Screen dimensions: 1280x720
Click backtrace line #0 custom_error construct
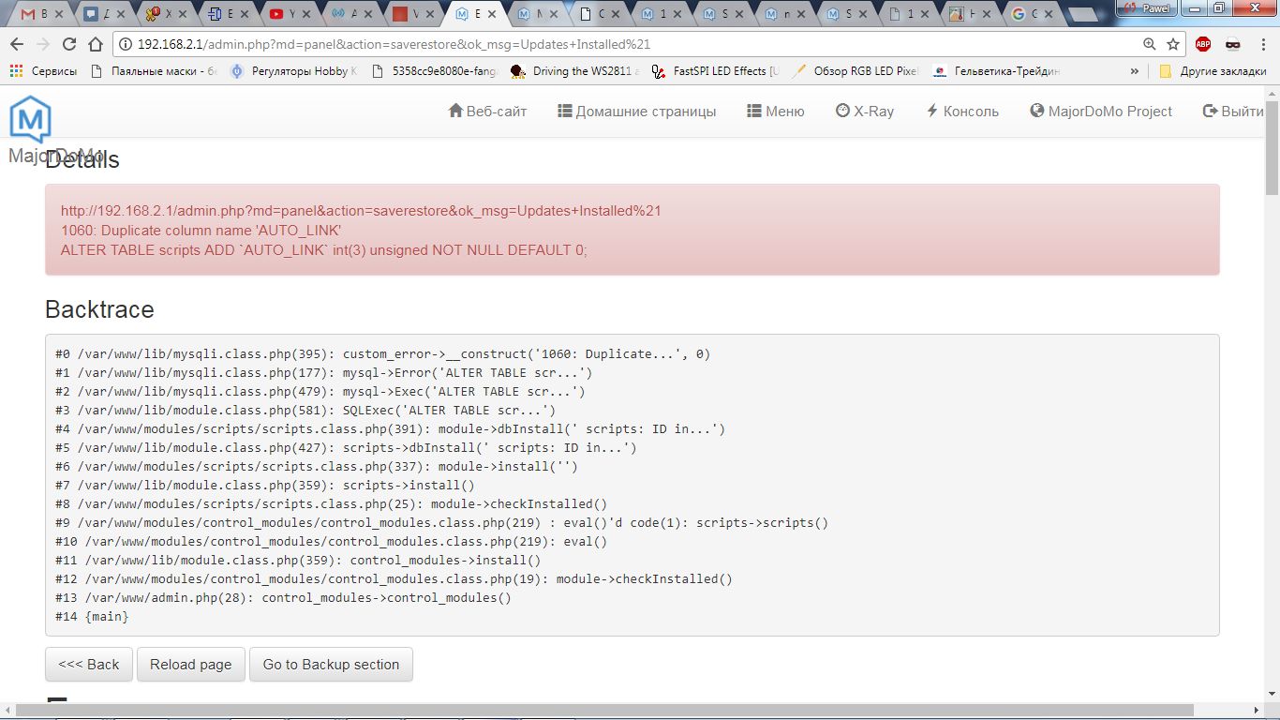(382, 354)
